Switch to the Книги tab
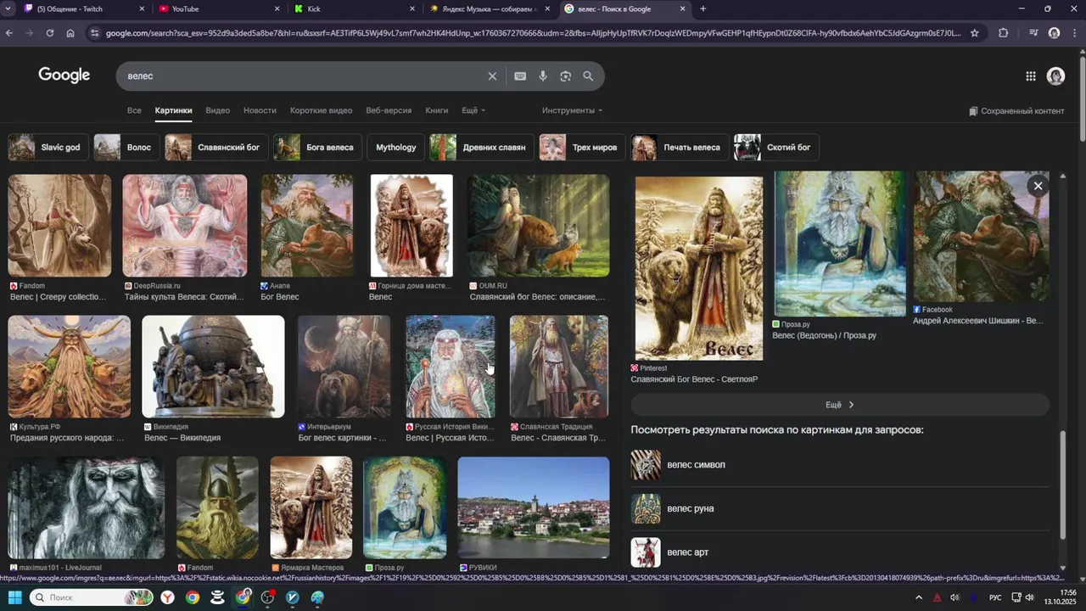Viewport: 1086px width, 611px height. (436, 110)
